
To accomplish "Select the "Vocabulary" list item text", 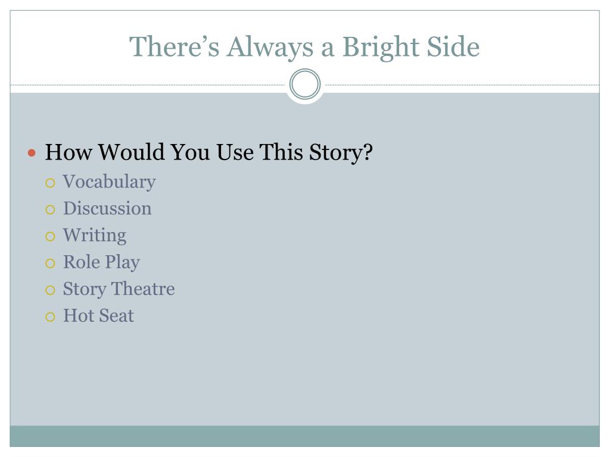I will [x=110, y=182].
